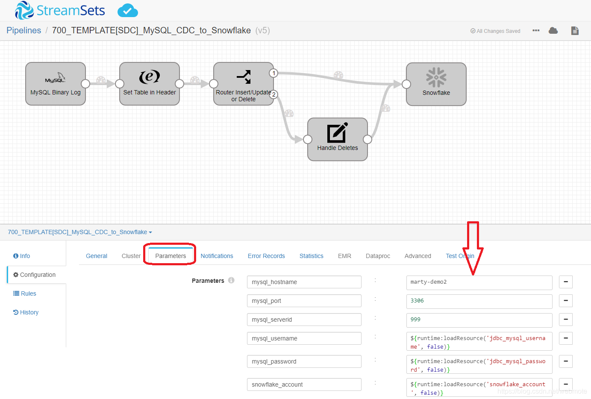Click the v5 version label
Viewport: 591px width, 399px height.
[262, 30]
